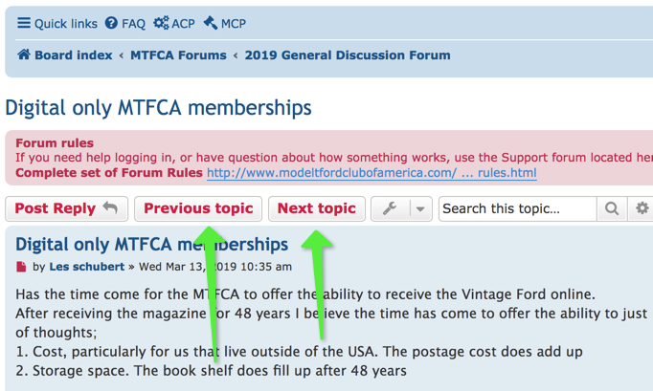Click the Board index home icon
The width and height of the screenshot is (653, 391).
click(24, 55)
